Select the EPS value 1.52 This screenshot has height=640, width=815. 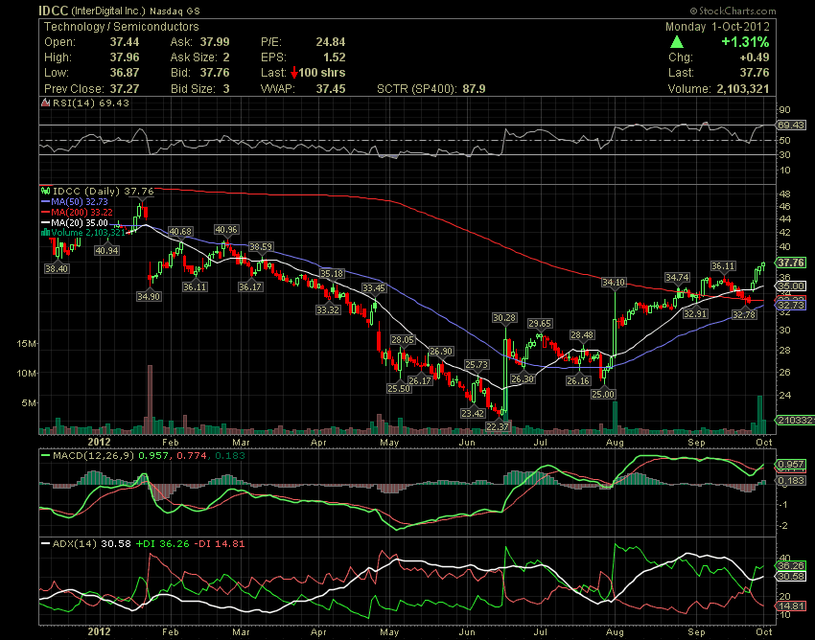335,57
